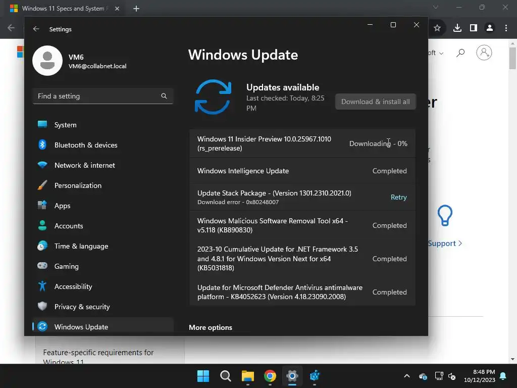This screenshot has width=517, height=388.
Task: Toggle Chrome side panel icon
Action: click(474, 28)
